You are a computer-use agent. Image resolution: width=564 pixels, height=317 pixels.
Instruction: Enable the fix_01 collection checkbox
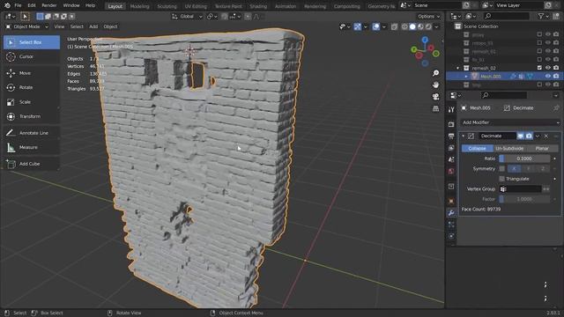click(x=539, y=59)
